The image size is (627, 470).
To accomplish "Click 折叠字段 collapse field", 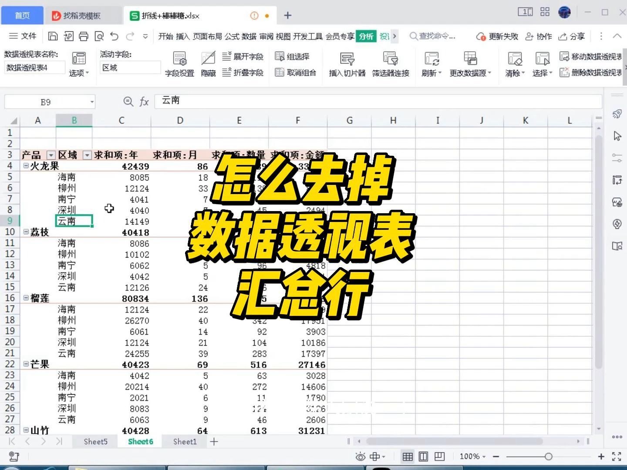I will click(x=243, y=73).
